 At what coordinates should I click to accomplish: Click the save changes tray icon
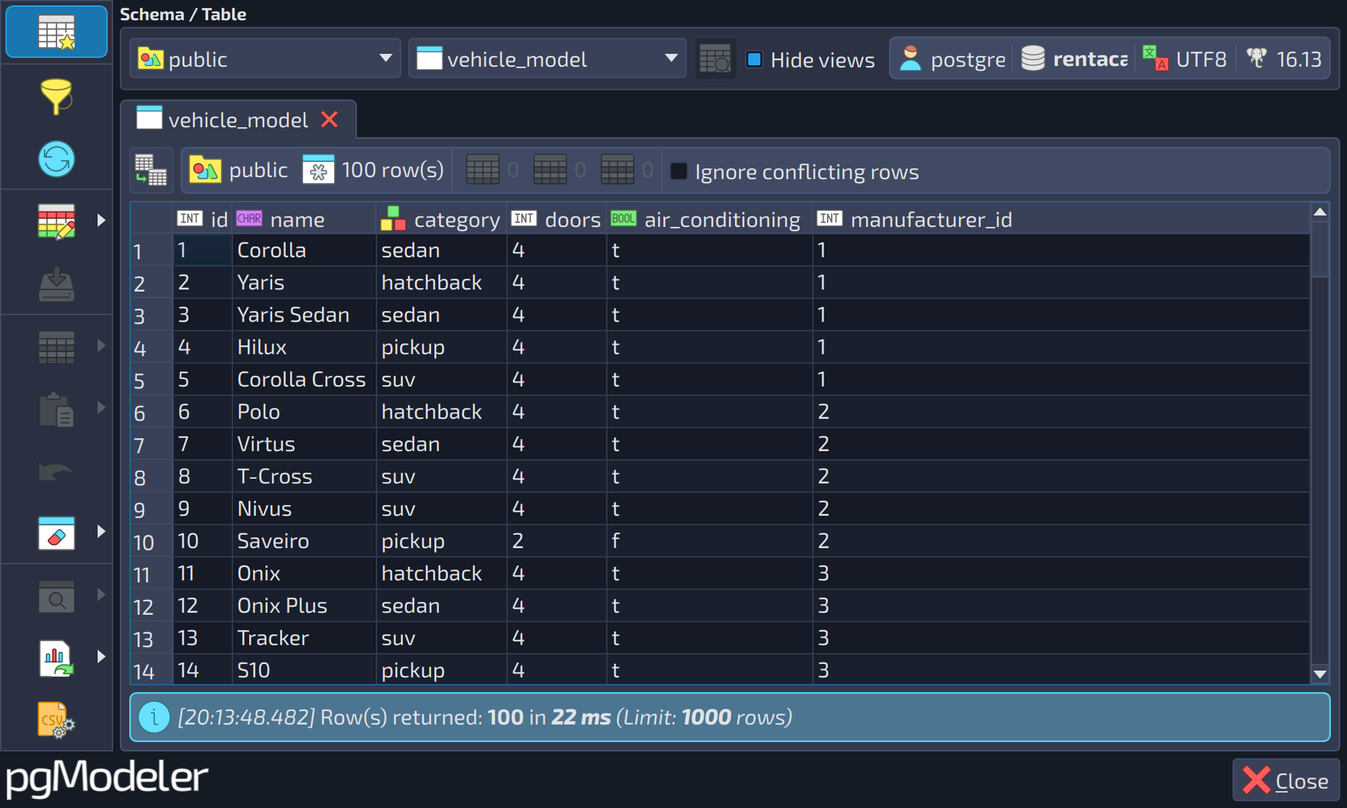(57, 284)
